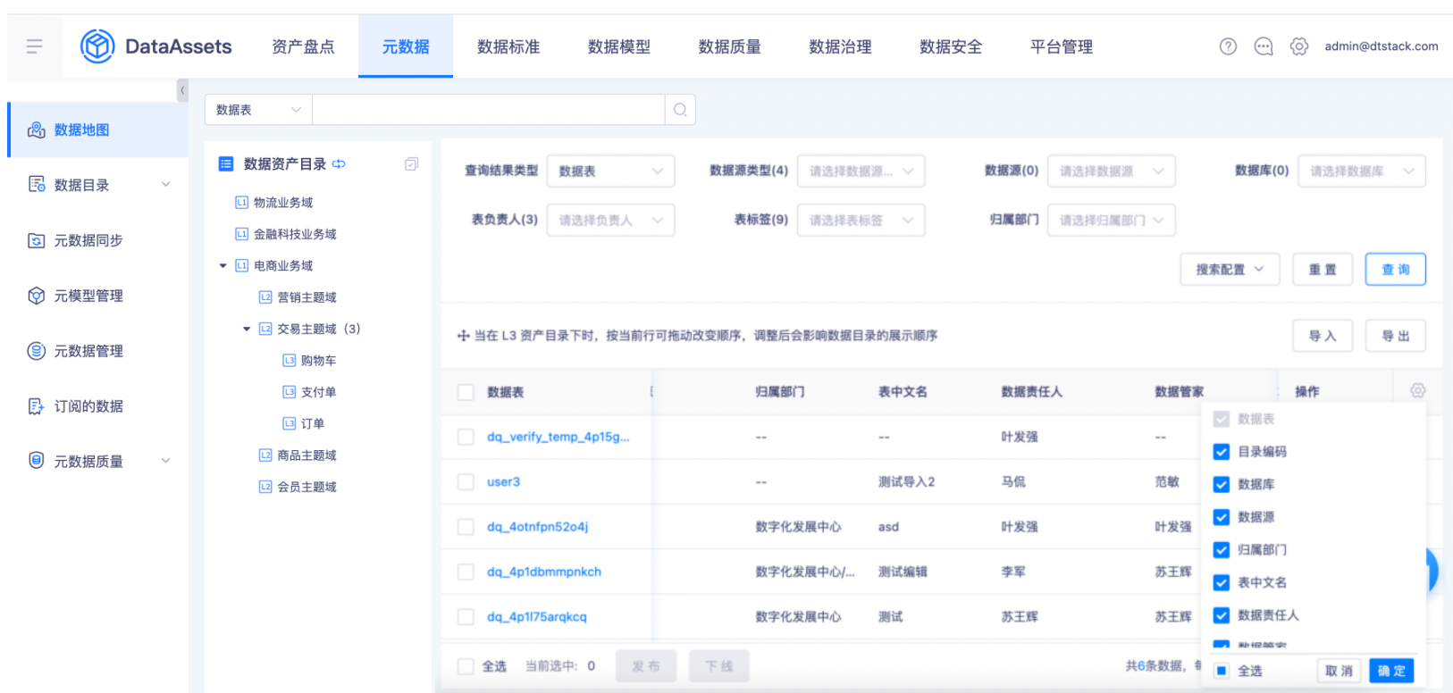Open the message chat icon in header
Screen dimensions: 1453x693
click(1264, 46)
